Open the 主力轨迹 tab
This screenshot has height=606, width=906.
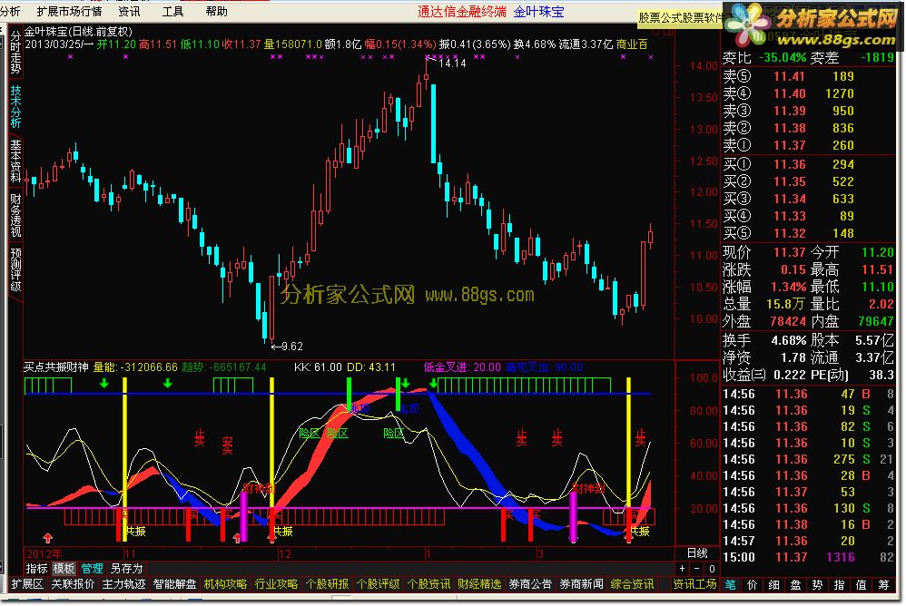[123, 584]
